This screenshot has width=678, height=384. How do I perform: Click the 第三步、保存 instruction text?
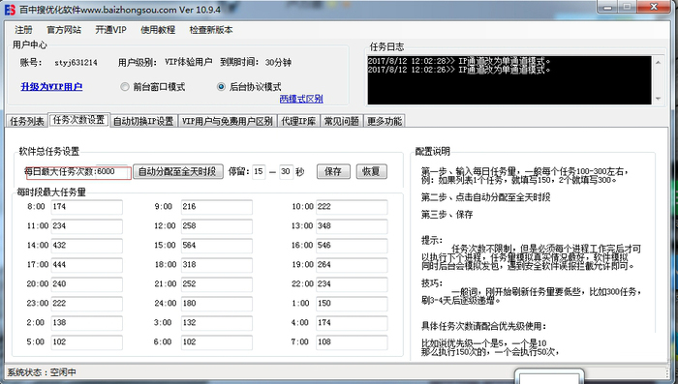pos(447,214)
